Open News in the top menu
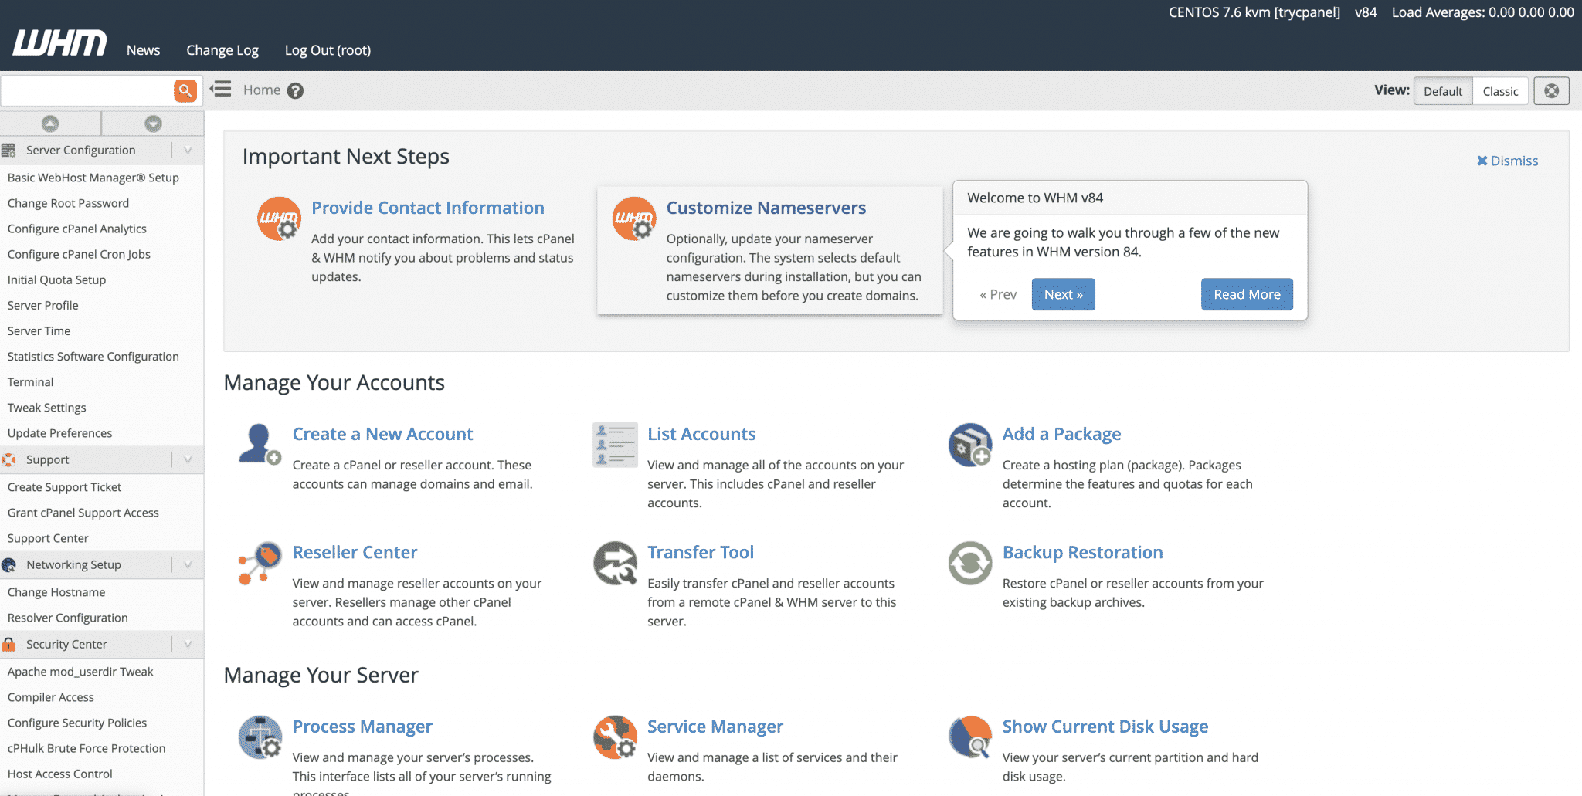 (x=144, y=50)
